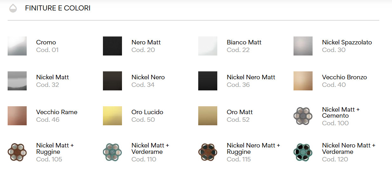Select the Vecchio Rame copper swatch
392x170 pixels.
pyautogui.click(x=17, y=116)
